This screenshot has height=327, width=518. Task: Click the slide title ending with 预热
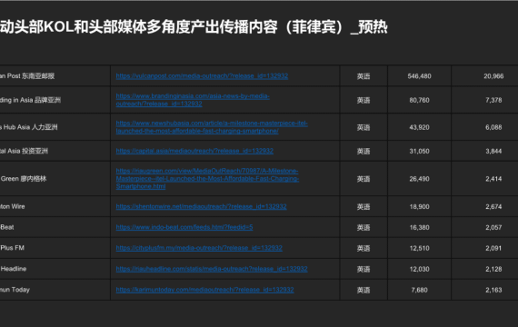click(194, 27)
